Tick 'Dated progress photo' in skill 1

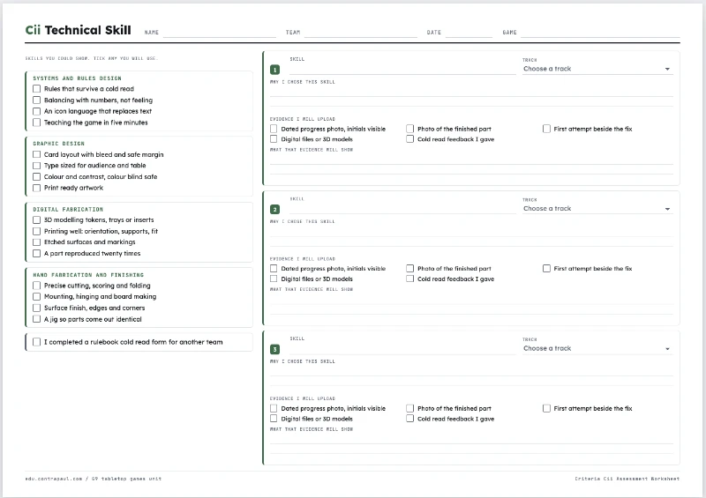[274, 129]
